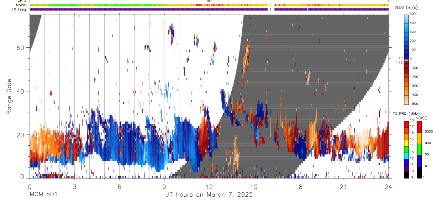Click the "Range Gate" y-axis title
Image resolution: width=437 pixels, height=202 pixels.
tap(10, 97)
